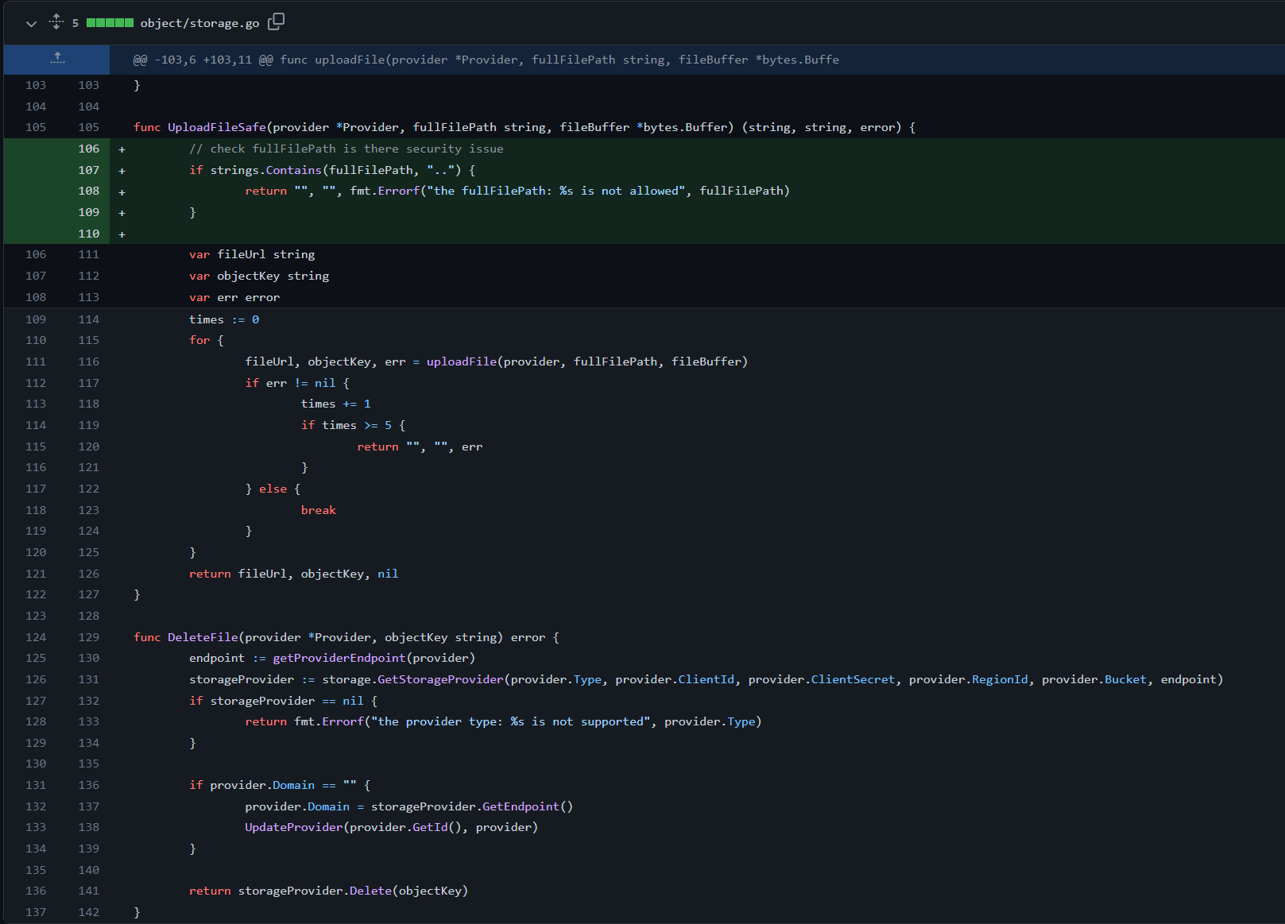Select line number 106 in the new file
Image resolution: width=1285 pixels, height=924 pixels.
(x=89, y=149)
